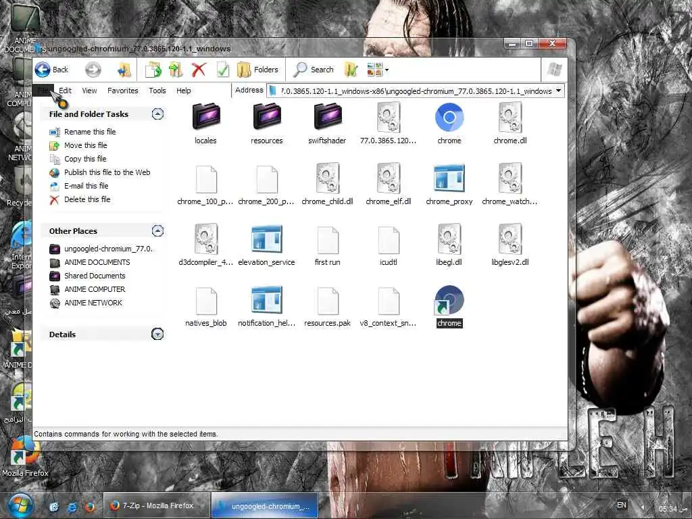Click the green checkmark toolbar icon
The height and width of the screenshot is (519, 692).
[223, 70]
